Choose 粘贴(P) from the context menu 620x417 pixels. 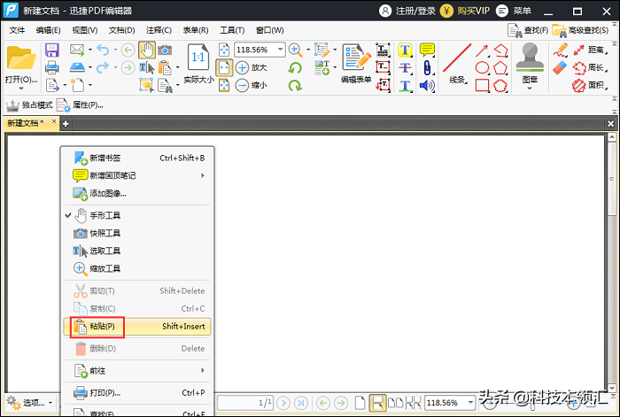(x=137, y=327)
